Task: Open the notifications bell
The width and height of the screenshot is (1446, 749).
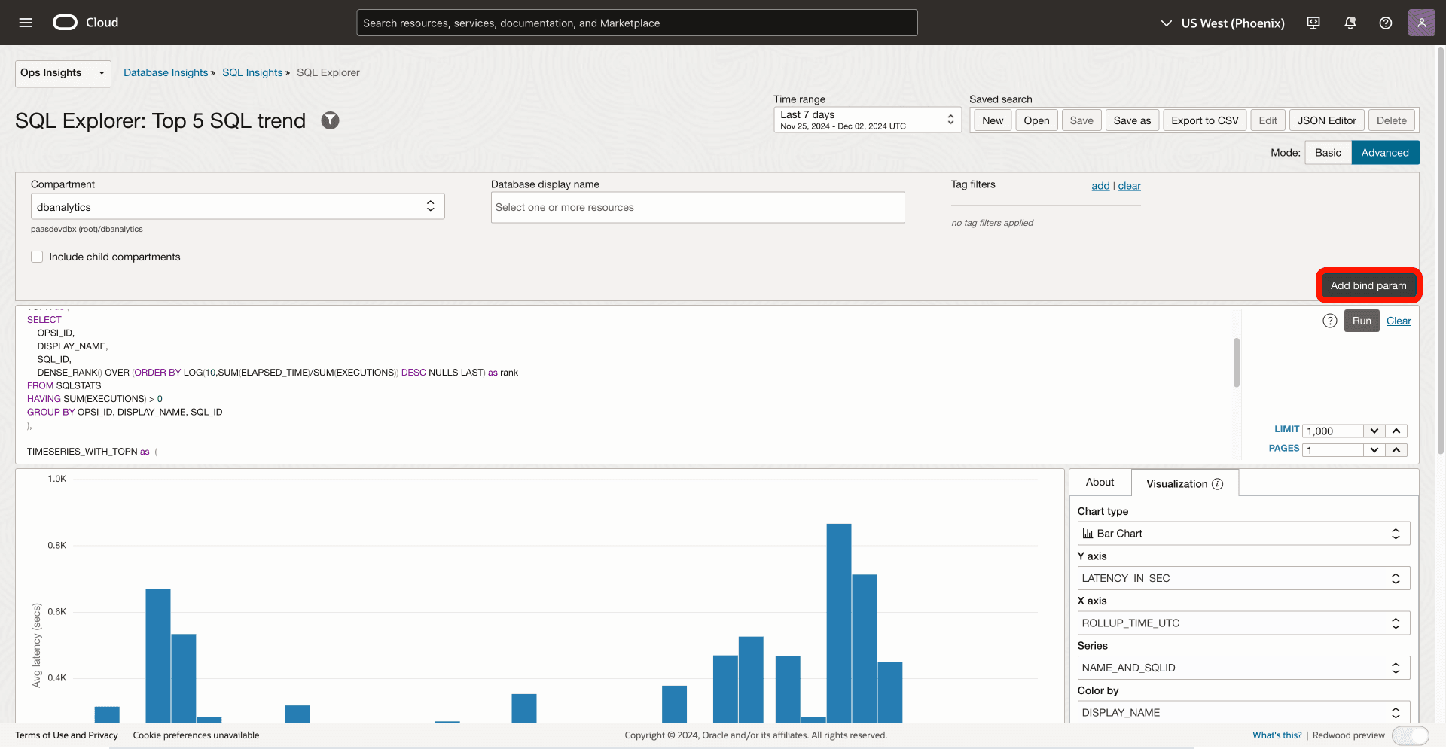Action: [1349, 23]
